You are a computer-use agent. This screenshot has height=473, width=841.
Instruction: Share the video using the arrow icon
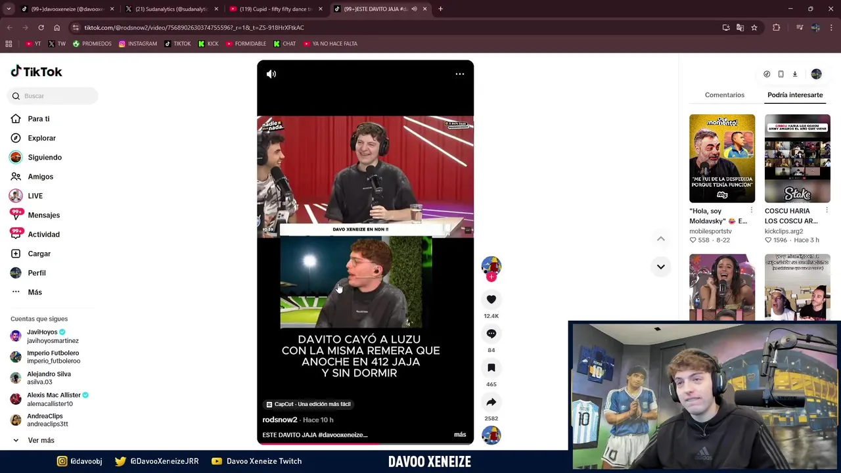[491, 402]
